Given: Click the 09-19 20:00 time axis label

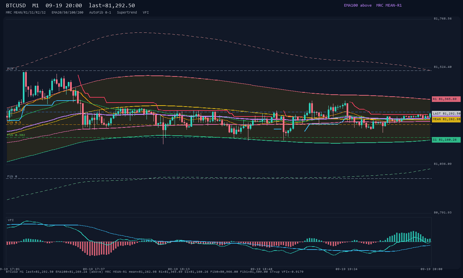Looking at the screenshot, I should click(x=432, y=269).
